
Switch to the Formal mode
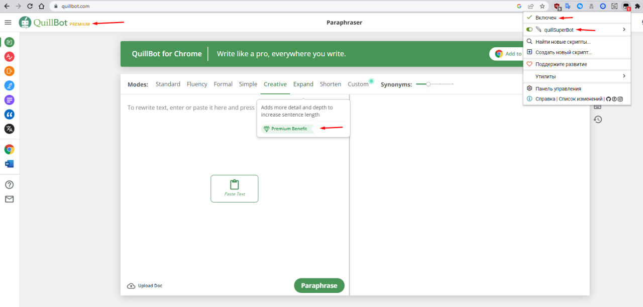pyautogui.click(x=223, y=84)
